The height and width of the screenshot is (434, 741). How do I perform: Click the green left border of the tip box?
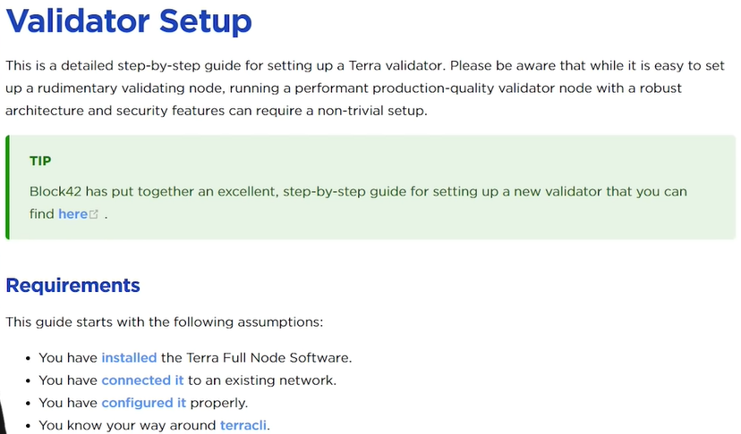point(7,188)
